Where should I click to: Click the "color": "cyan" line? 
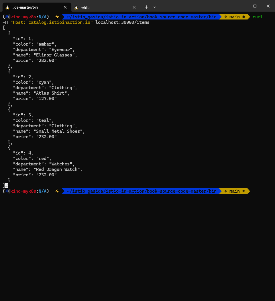(x=33, y=82)
